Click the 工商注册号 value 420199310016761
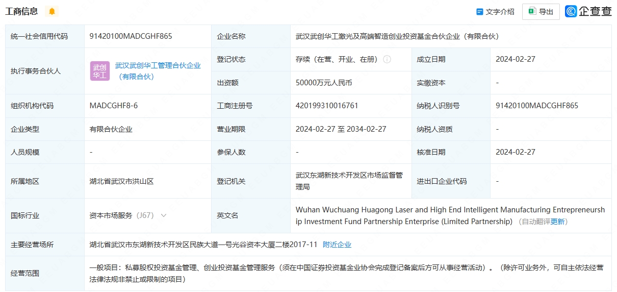This screenshot has width=617, height=292. [x=327, y=106]
